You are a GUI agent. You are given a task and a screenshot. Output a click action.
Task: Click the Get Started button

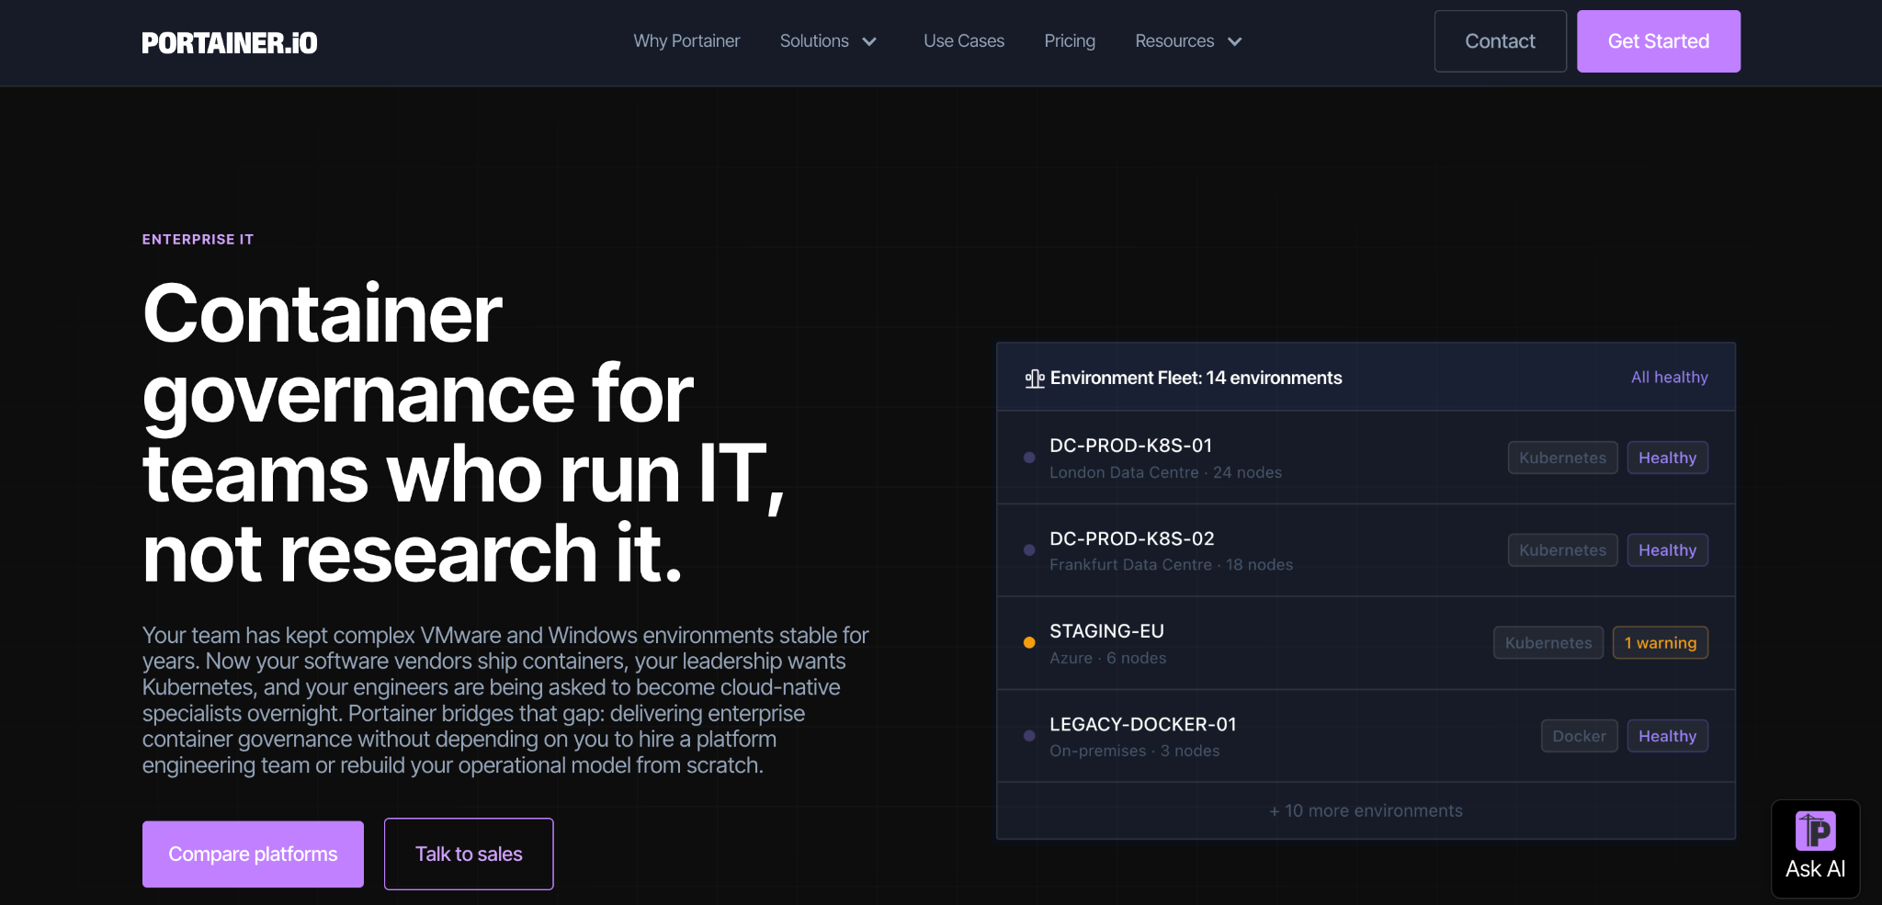pos(1659,41)
